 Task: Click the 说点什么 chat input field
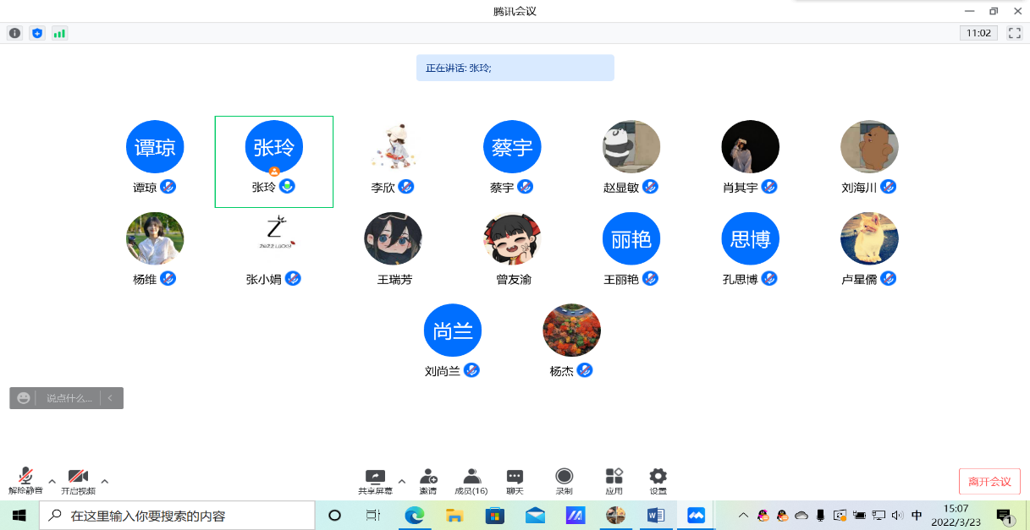pyautogui.click(x=69, y=398)
